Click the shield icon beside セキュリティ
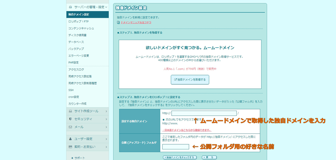336x160 pixels. [70, 119]
